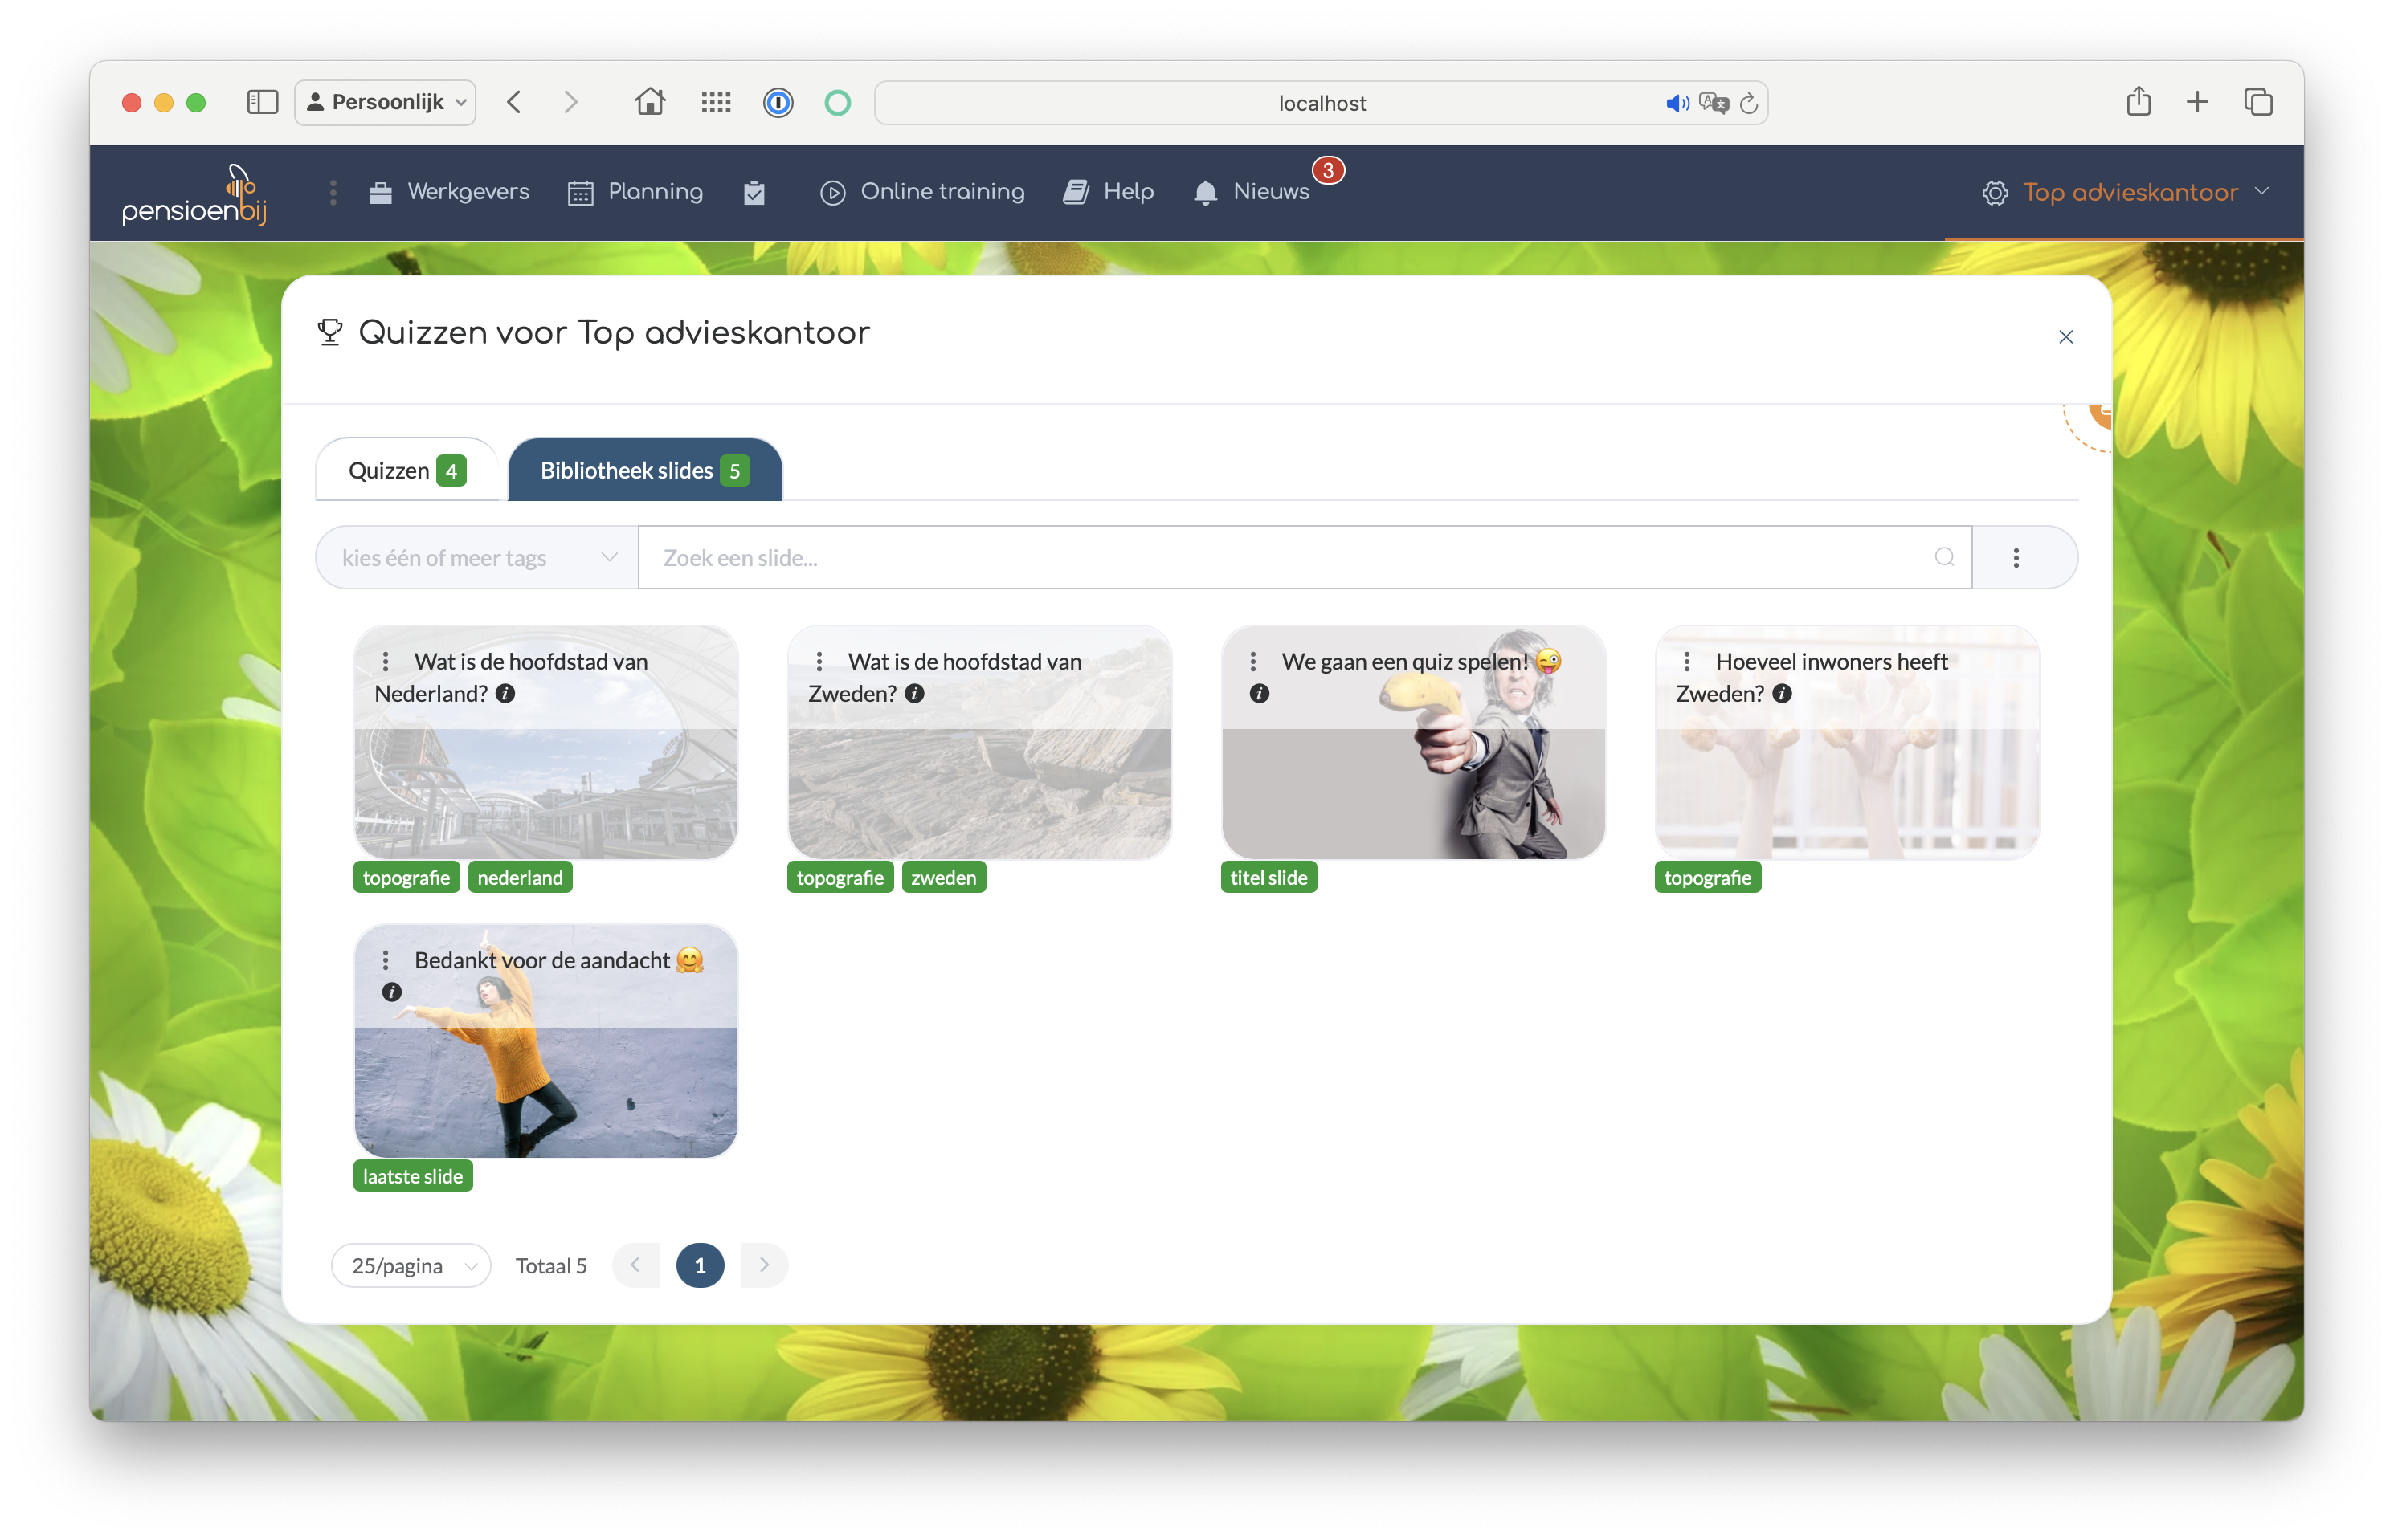Click the 1Password extension icon
The width and height of the screenshot is (2394, 1540).
click(778, 102)
